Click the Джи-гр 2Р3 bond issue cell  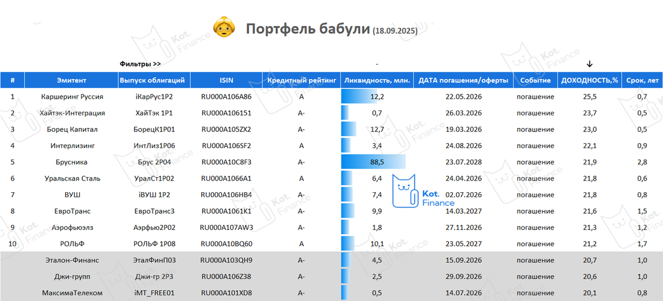(154, 276)
